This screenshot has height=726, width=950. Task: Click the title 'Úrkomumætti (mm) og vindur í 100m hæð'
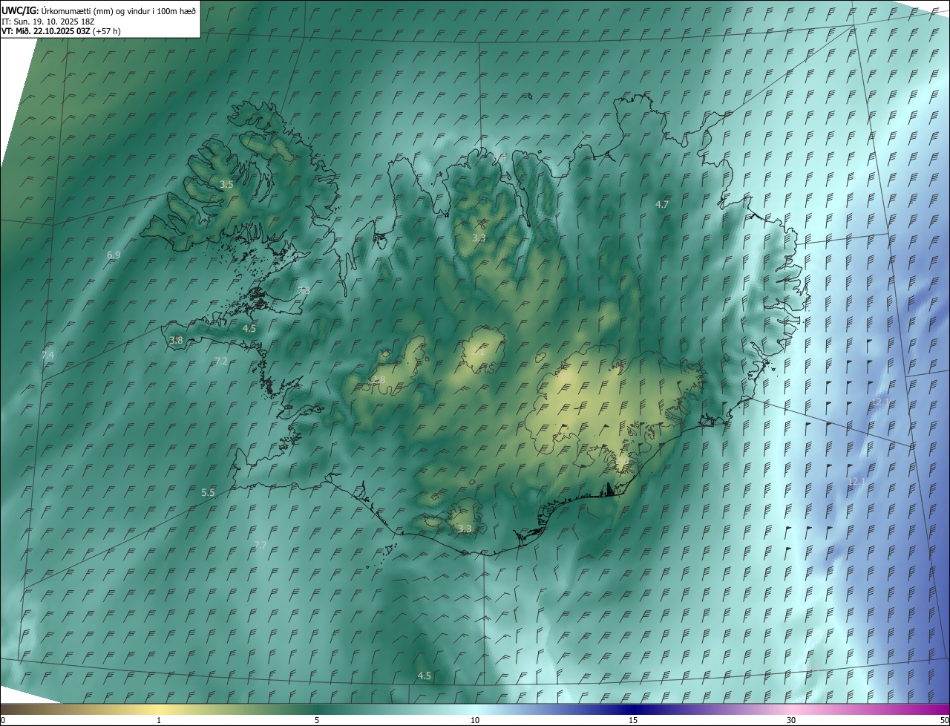click(x=119, y=10)
